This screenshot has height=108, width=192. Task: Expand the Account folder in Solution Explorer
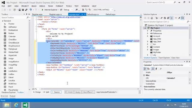click(148, 36)
